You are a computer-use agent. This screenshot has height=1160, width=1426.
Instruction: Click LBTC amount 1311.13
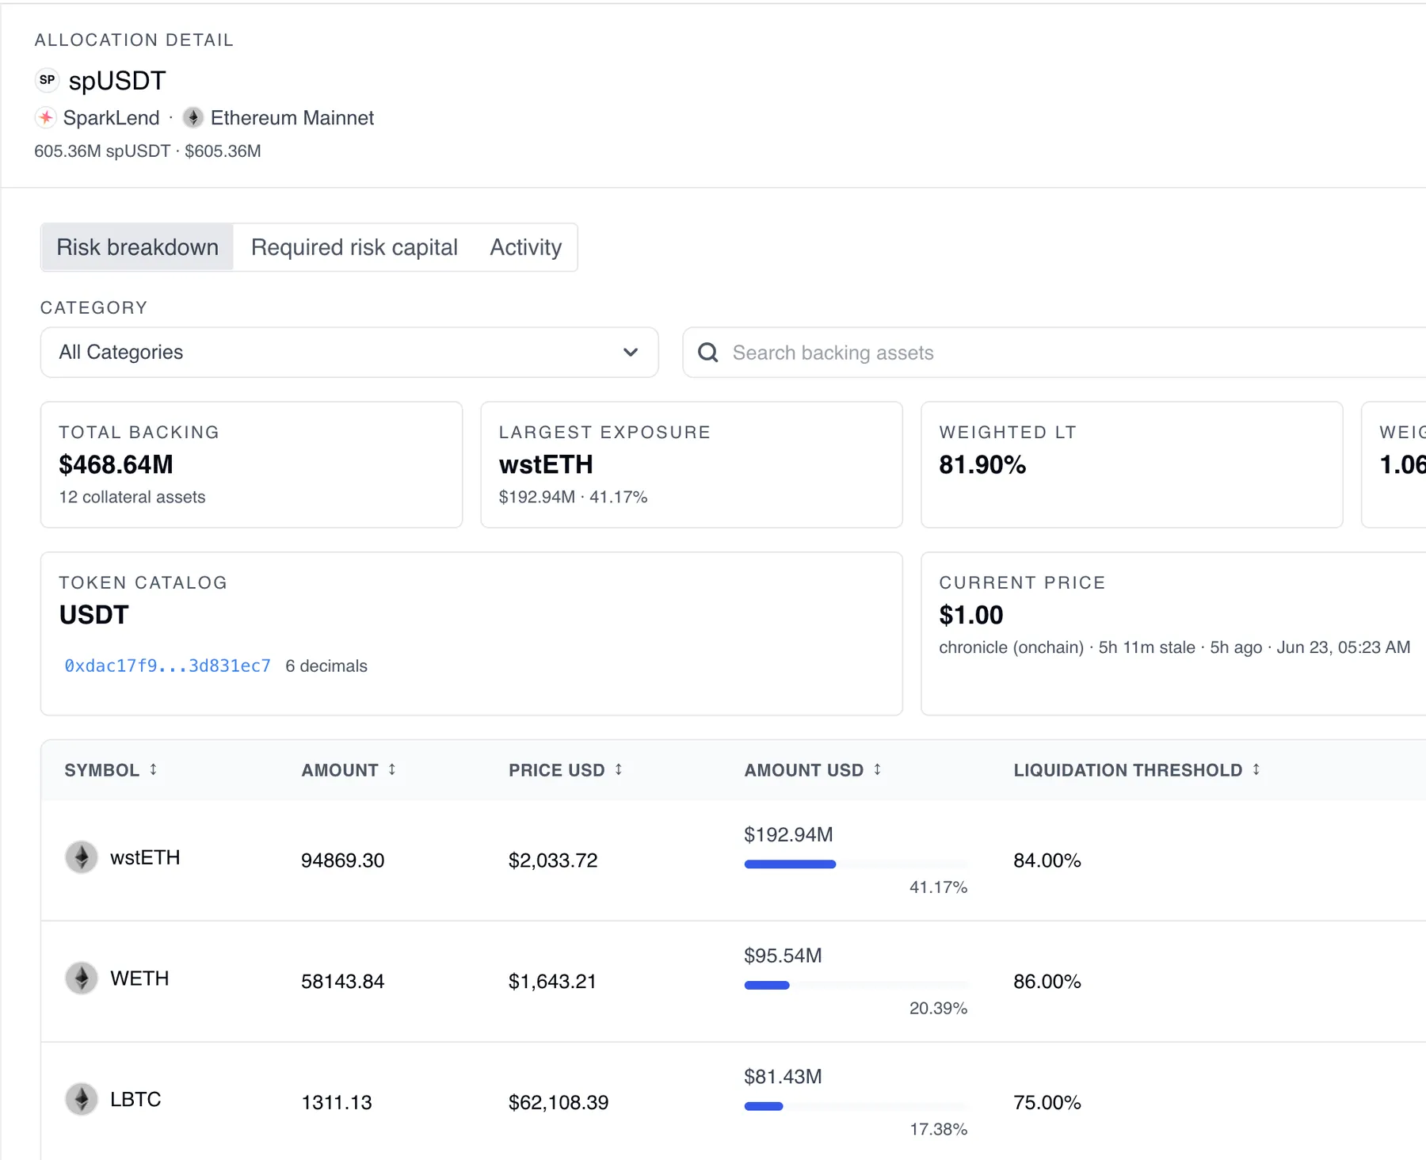click(337, 1102)
